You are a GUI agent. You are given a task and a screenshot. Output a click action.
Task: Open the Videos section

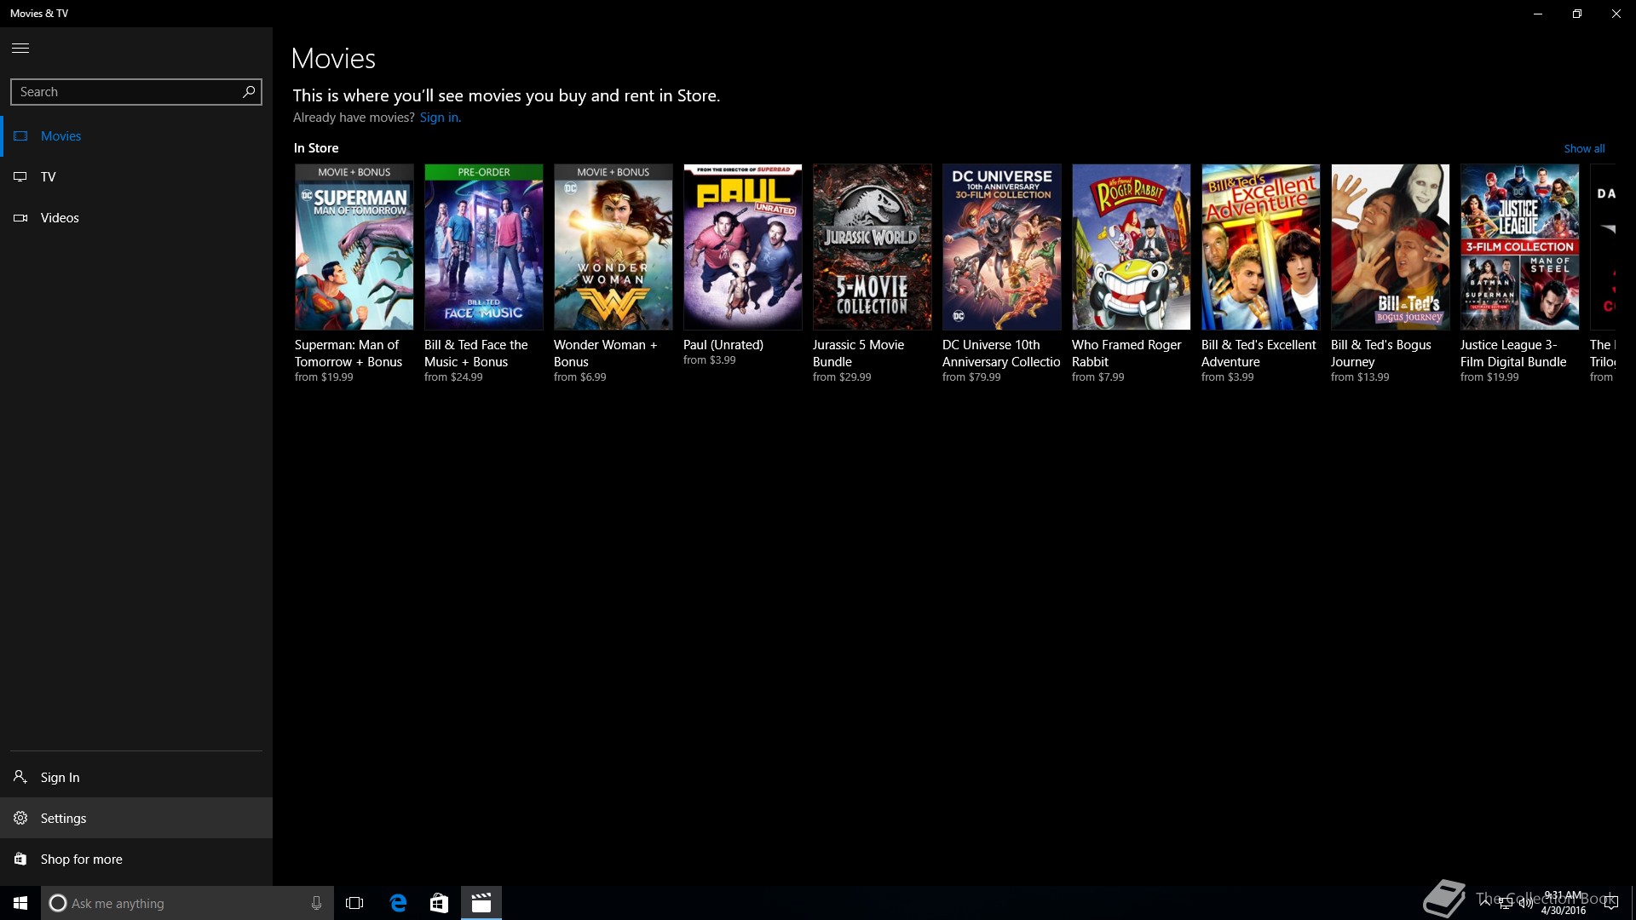[x=136, y=217]
